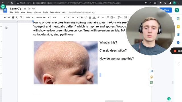
Task: Show the document outline icon
Action: click(6, 28)
